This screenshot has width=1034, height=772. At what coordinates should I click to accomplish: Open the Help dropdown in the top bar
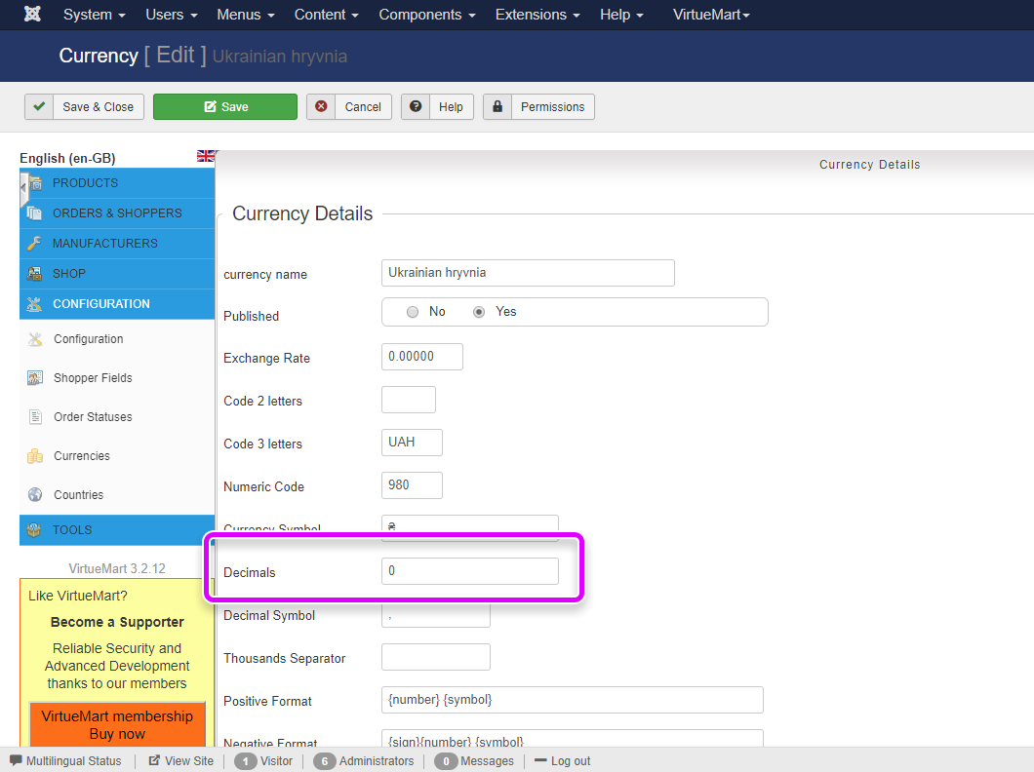pyautogui.click(x=621, y=15)
